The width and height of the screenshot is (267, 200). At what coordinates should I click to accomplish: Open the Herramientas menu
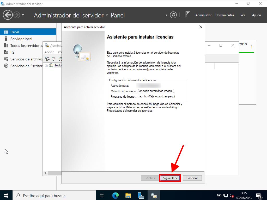pyautogui.click(x=224, y=15)
